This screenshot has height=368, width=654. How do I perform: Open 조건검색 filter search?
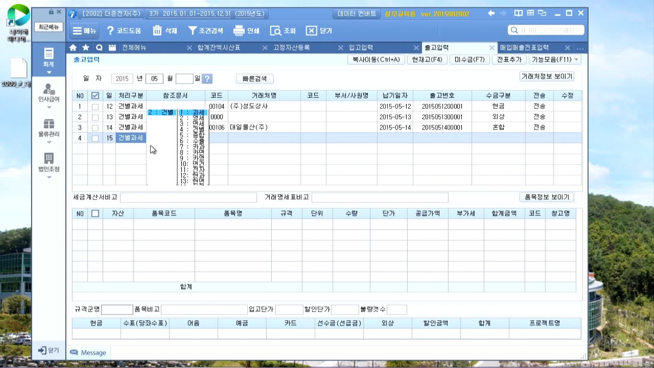tap(205, 31)
